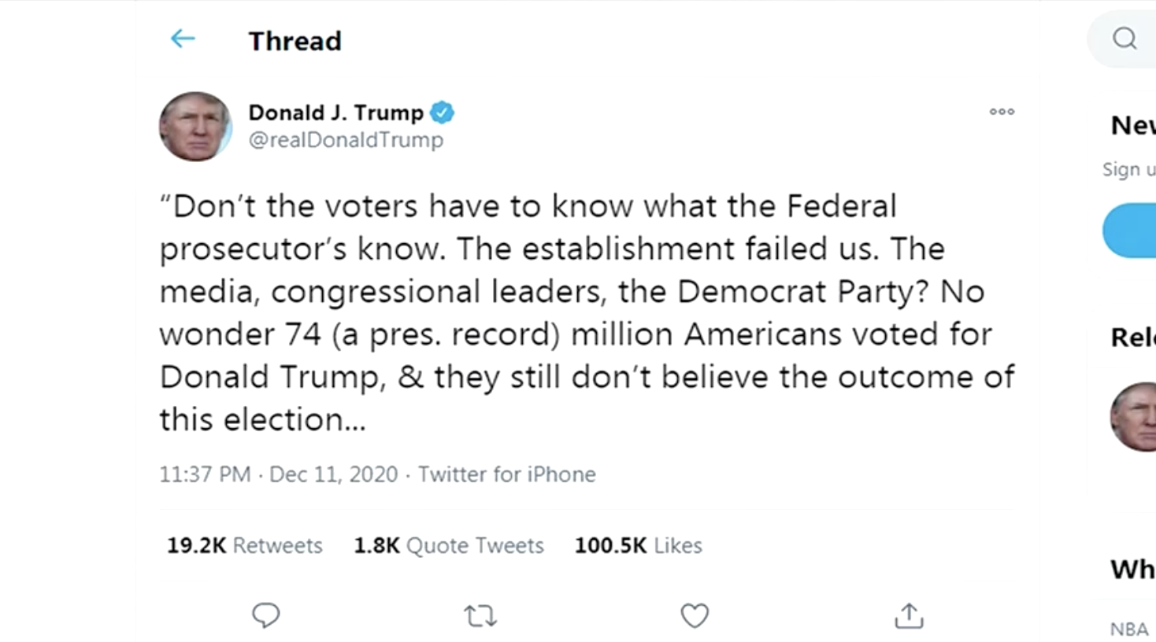Click the blue sign up button in sidebar

click(1131, 231)
